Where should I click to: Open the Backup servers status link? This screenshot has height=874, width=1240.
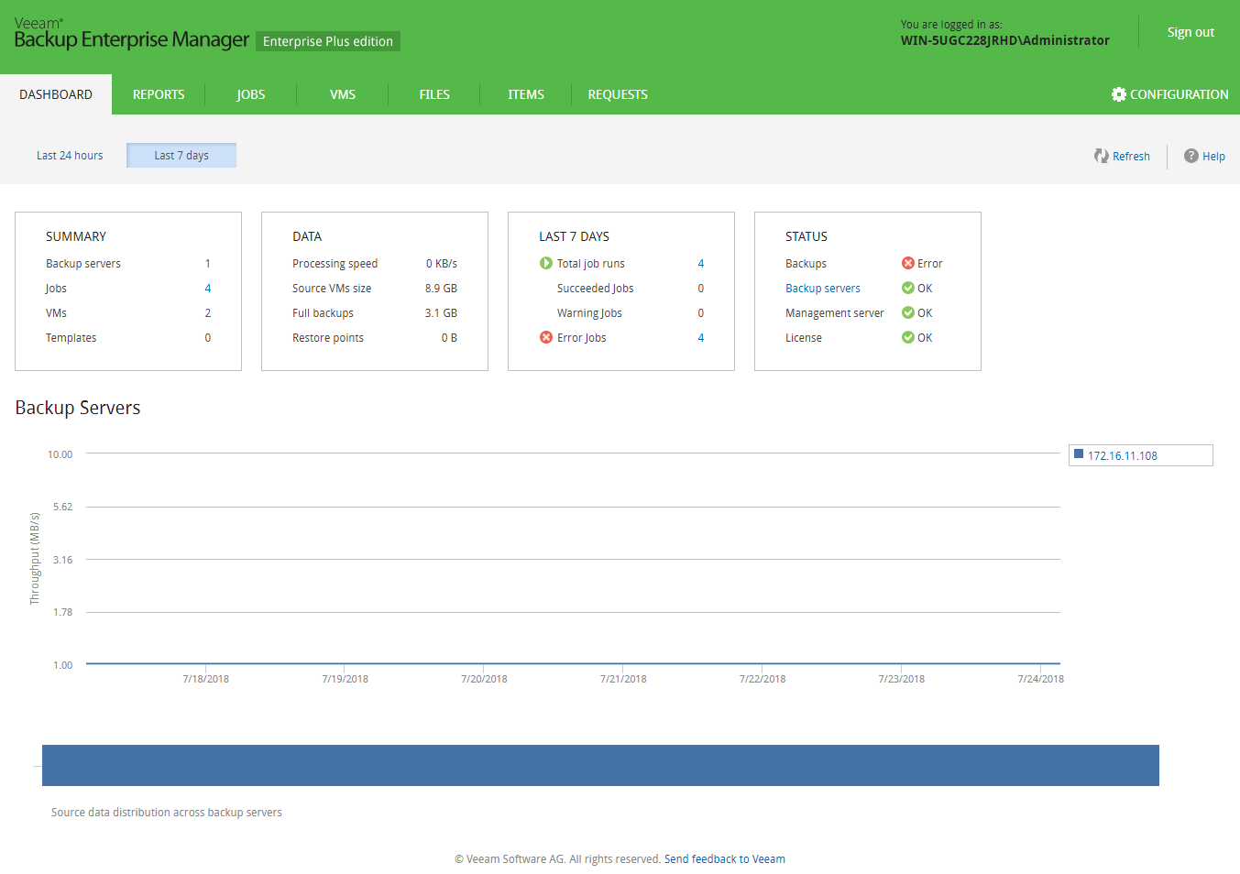tap(822, 288)
